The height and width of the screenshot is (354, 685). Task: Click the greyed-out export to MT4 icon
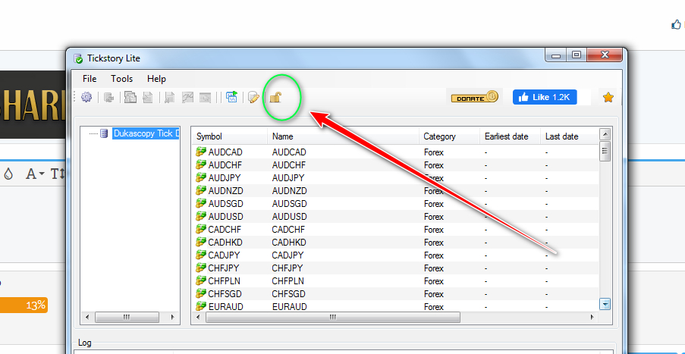click(x=130, y=97)
